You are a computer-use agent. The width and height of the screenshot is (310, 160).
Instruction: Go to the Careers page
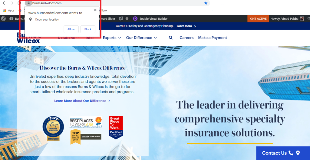point(186,38)
